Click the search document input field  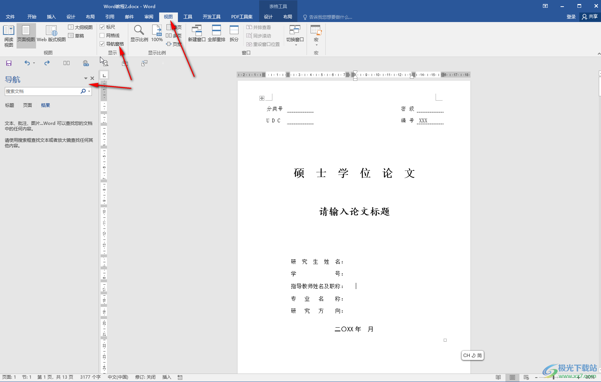click(42, 91)
